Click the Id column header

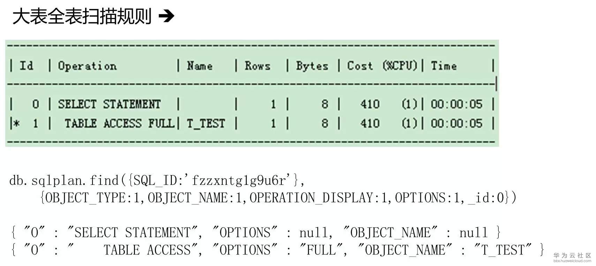coord(26,66)
